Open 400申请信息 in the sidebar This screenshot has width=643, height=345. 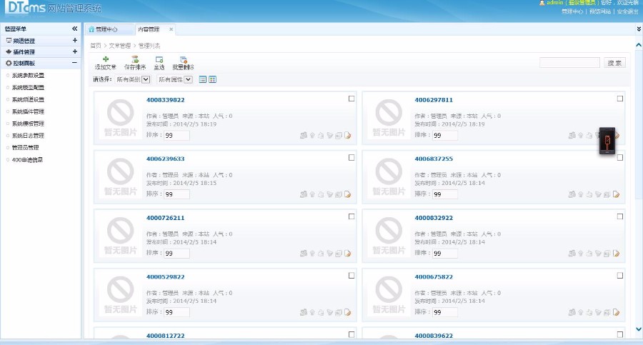tap(27, 160)
